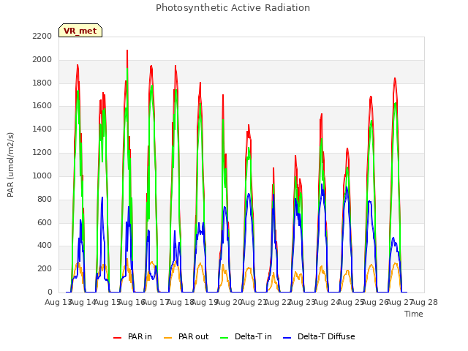Click the 2000 y-axis tick label
The height and width of the screenshot is (351, 468).
tap(42, 60)
